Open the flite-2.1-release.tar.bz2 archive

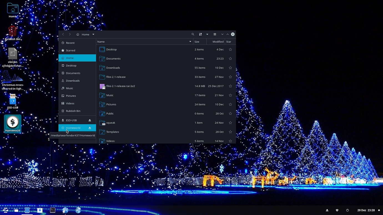pyautogui.click(x=121, y=86)
